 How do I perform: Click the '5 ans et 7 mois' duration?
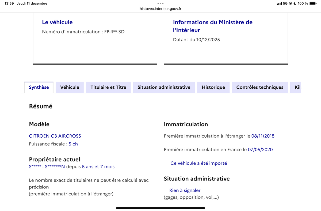tap(98, 167)
